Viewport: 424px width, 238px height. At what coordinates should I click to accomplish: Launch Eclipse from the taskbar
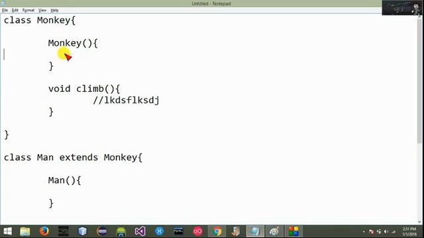[x=101, y=231]
